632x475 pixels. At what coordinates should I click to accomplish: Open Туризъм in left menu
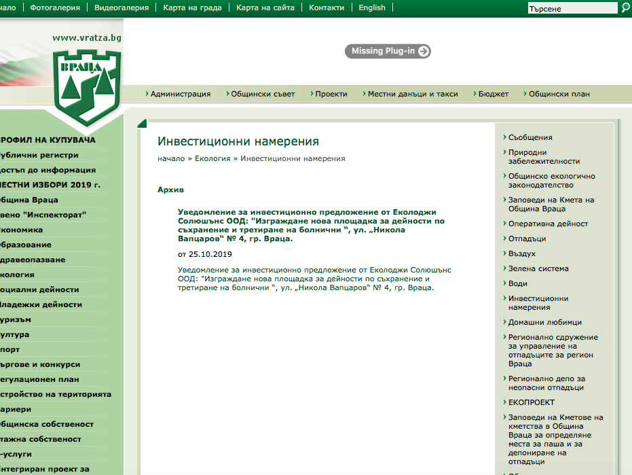16,319
